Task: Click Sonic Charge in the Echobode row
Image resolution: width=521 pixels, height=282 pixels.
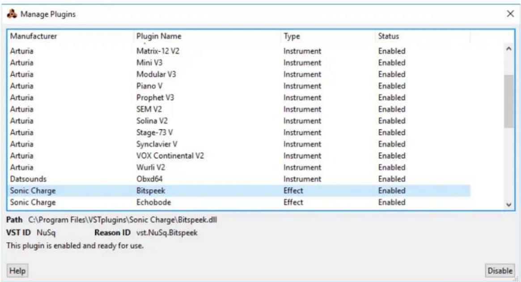Action: [33, 202]
